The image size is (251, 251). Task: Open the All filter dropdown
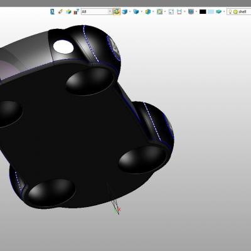97,11
